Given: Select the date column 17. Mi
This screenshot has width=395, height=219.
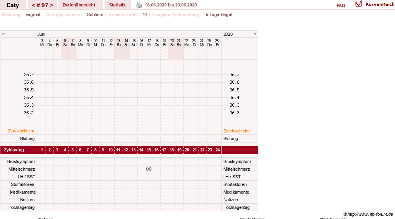Looking at the screenshot, I should point(149,43).
